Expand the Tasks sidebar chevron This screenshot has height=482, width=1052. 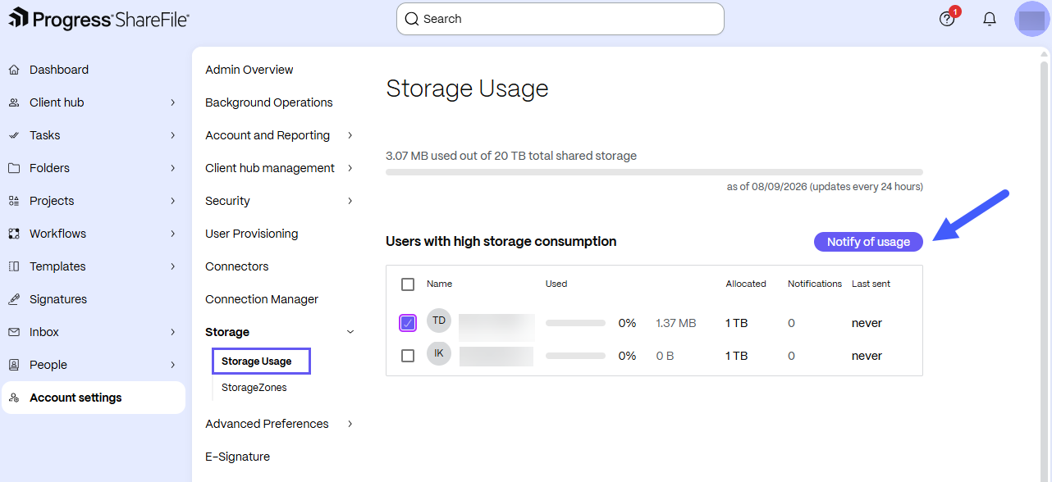click(172, 135)
